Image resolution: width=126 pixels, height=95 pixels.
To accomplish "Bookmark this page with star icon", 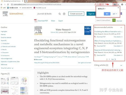I will coord(118,5).
